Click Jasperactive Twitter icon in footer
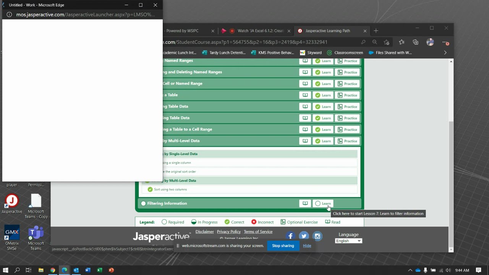This screenshot has height=275, width=489. [304, 236]
